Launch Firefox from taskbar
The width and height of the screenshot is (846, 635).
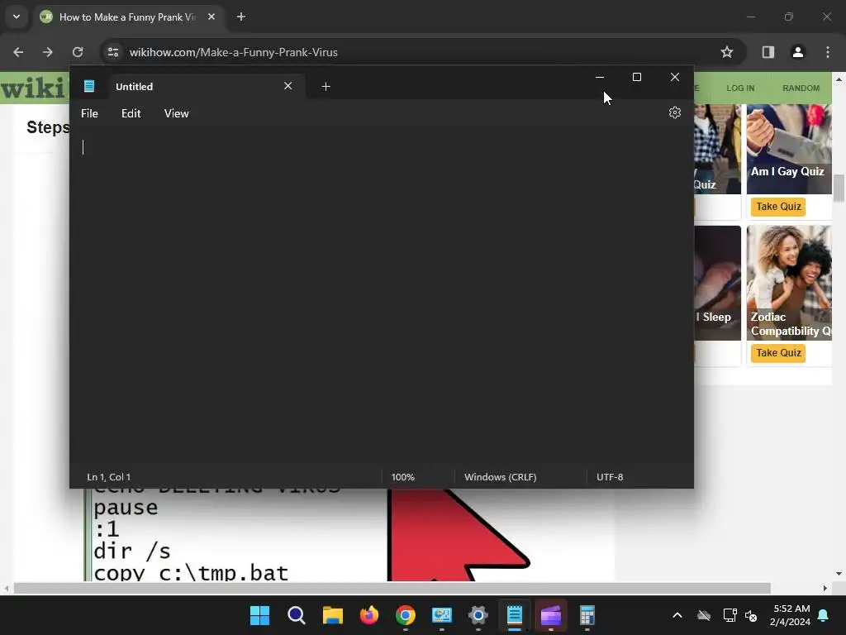(369, 615)
